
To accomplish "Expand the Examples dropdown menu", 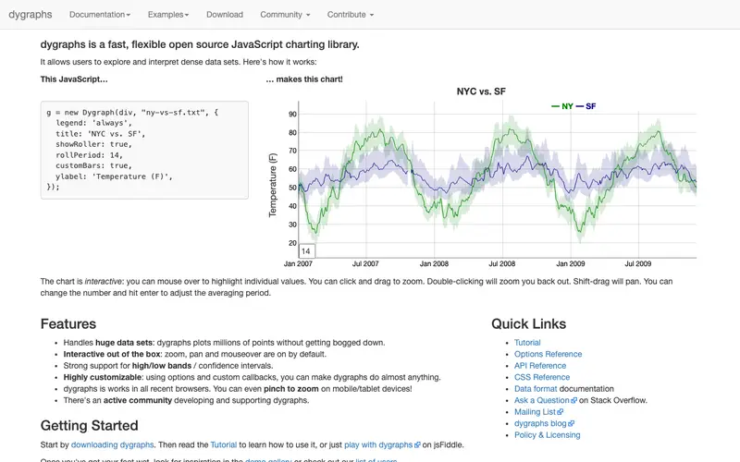I will pyautogui.click(x=168, y=15).
